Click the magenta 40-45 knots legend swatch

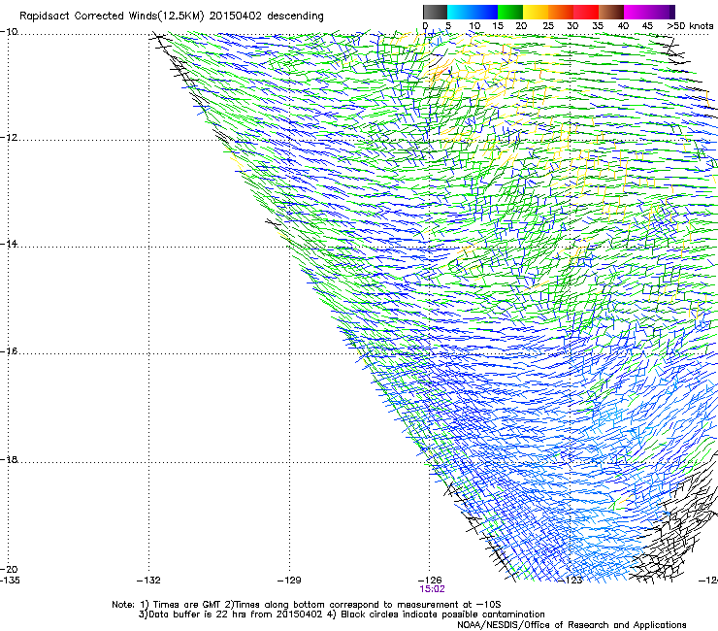click(636, 12)
